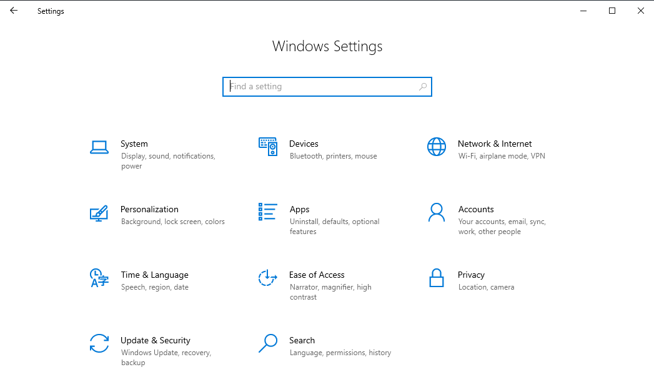This screenshot has width=654, height=377.
Task: Open Update & Security sync arrows icon
Action: tap(99, 343)
